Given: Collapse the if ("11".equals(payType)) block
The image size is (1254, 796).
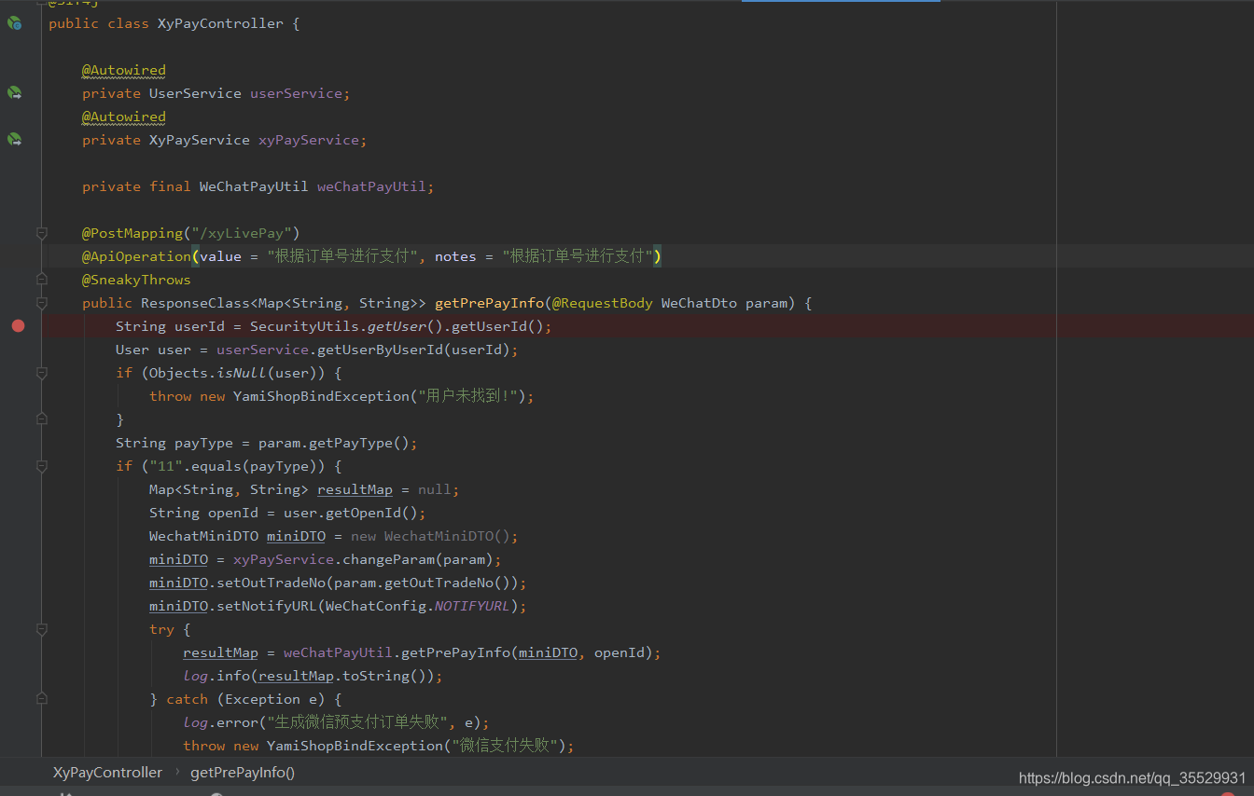Looking at the screenshot, I should pos(41,466).
